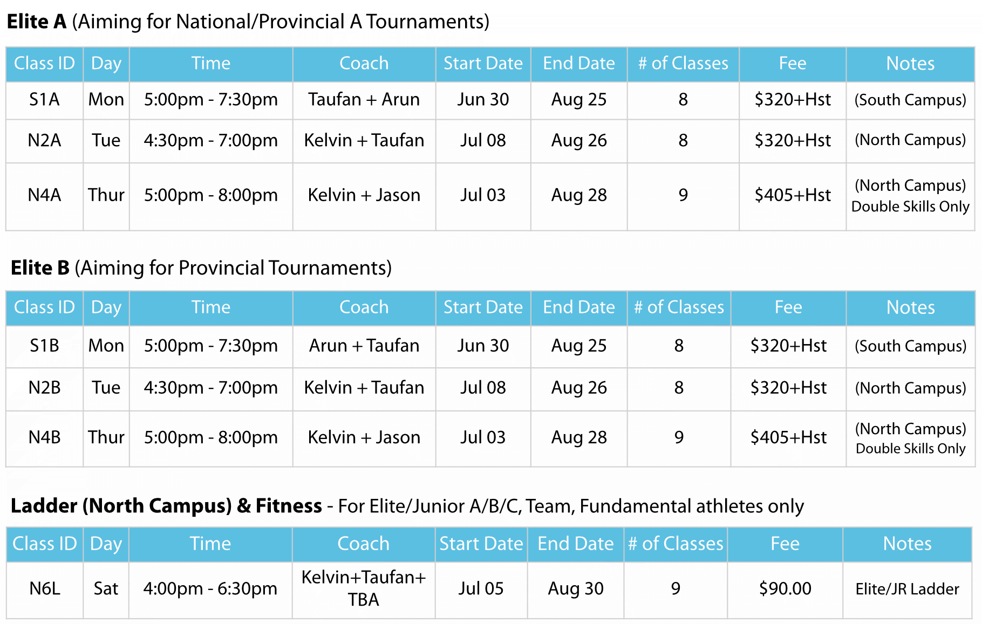Viewport: 982px width, 624px height.
Task: Select the $90.00 fee cell
Action: pyautogui.click(x=785, y=589)
